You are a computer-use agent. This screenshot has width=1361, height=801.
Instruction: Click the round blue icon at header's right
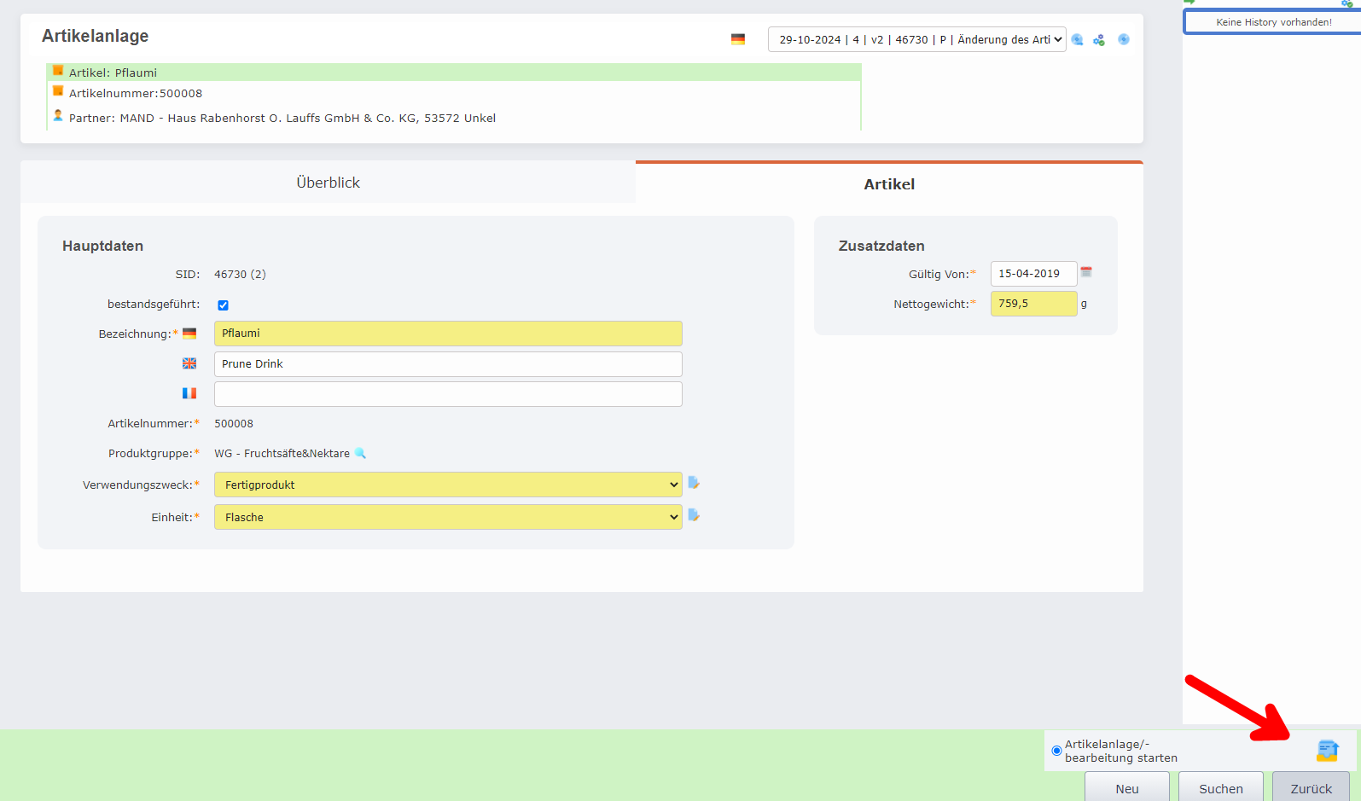pos(1124,39)
